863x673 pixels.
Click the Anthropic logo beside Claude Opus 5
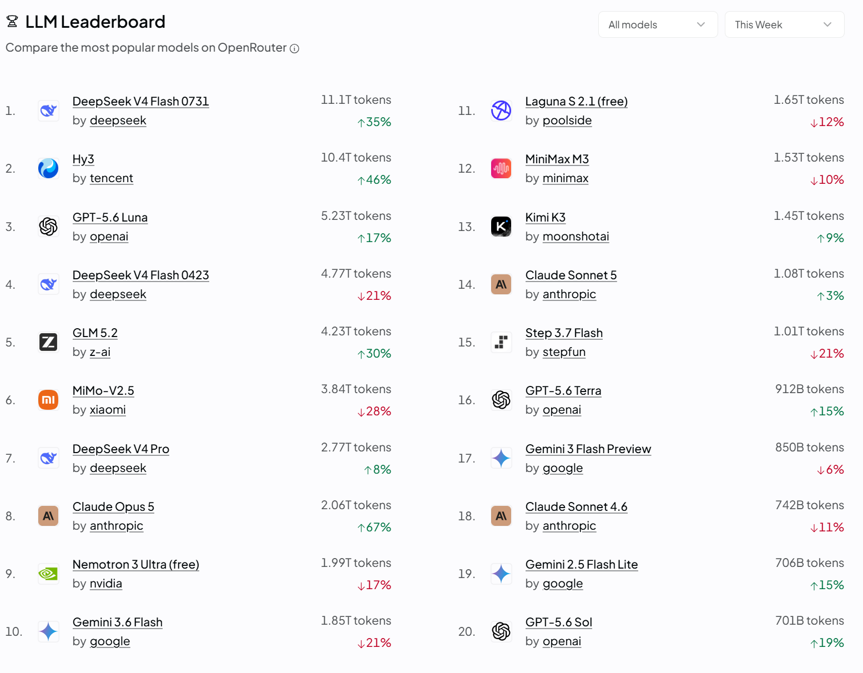pos(48,516)
